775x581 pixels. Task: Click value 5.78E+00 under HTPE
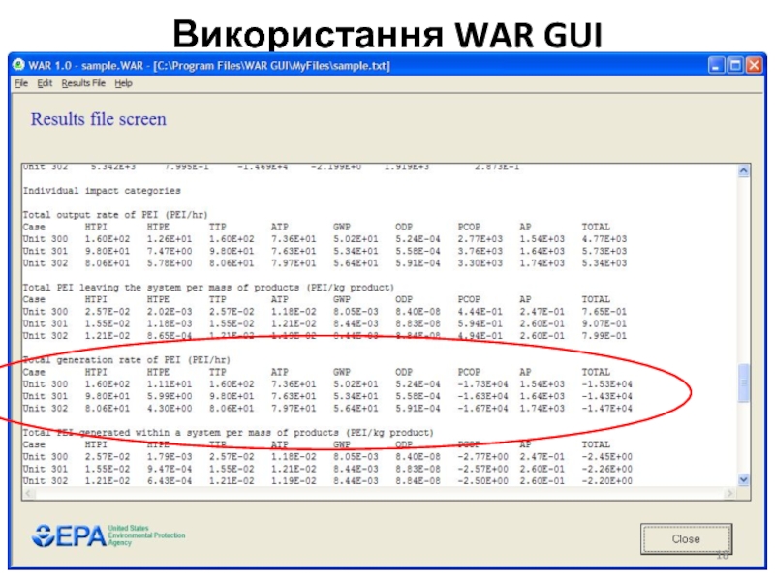point(170,263)
